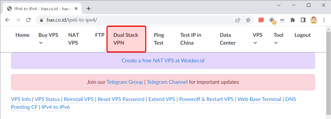331x119 pixels.
Task: Expand the Tool menu dropdown
Action: coord(278,39)
